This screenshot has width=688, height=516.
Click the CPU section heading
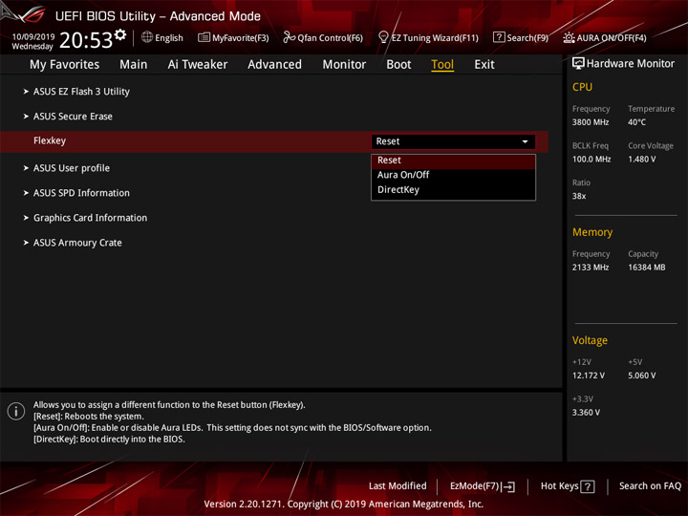(x=582, y=87)
